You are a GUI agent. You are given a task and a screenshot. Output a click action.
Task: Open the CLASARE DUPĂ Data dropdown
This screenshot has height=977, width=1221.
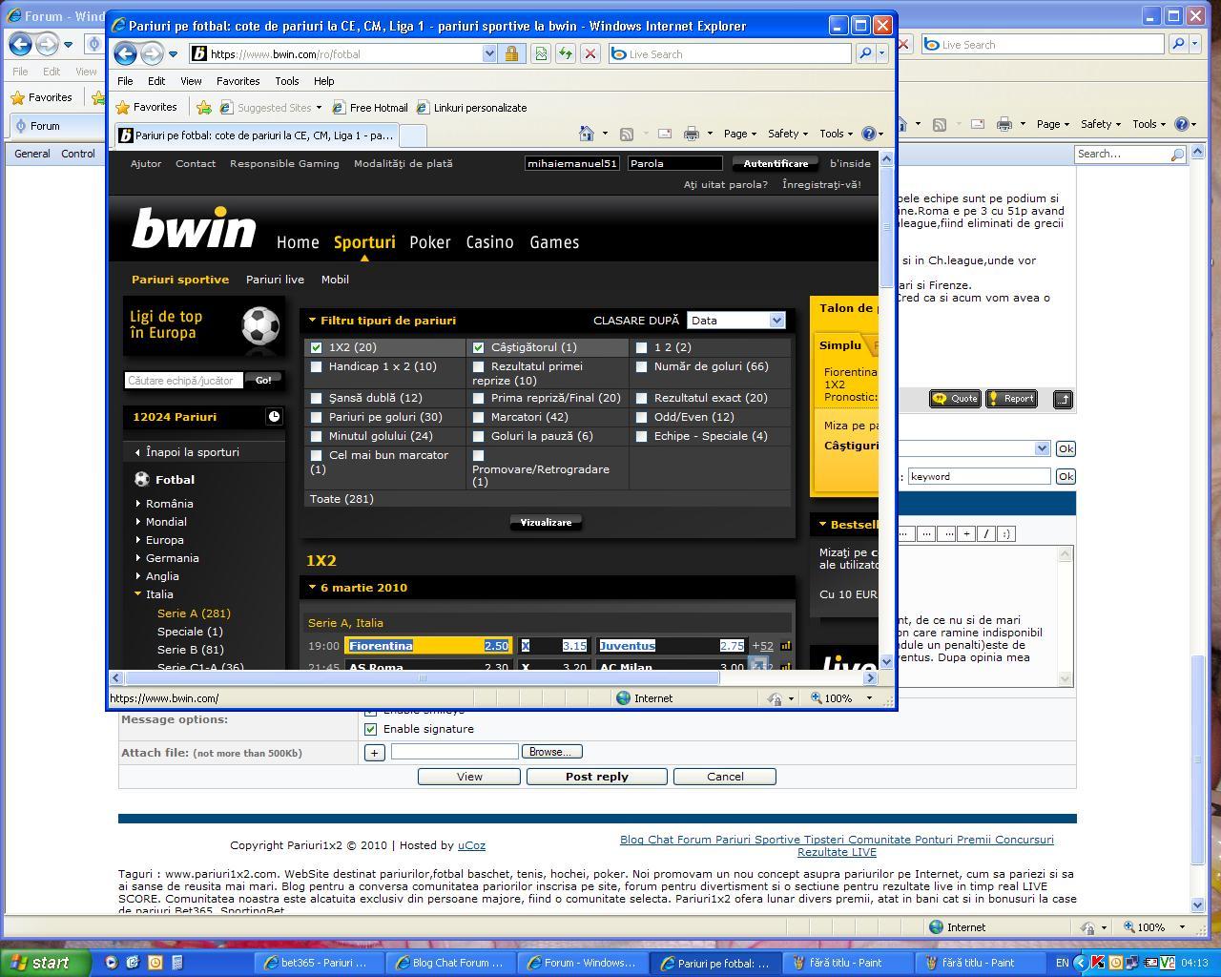(735, 321)
